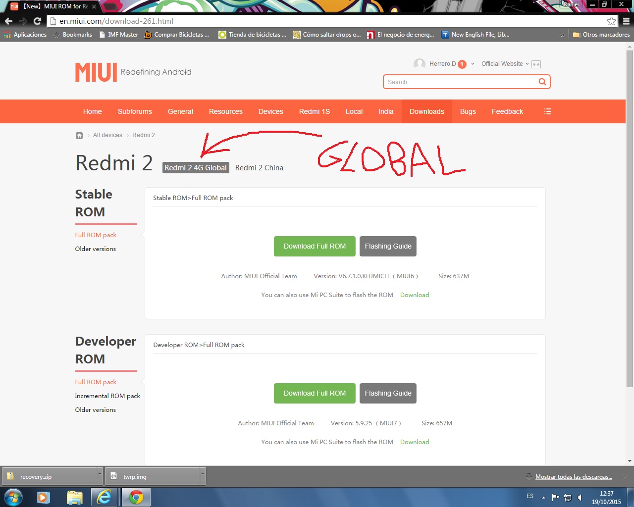Image resolution: width=634 pixels, height=507 pixels.
Task: Close the downloads bar
Action: click(x=625, y=477)
